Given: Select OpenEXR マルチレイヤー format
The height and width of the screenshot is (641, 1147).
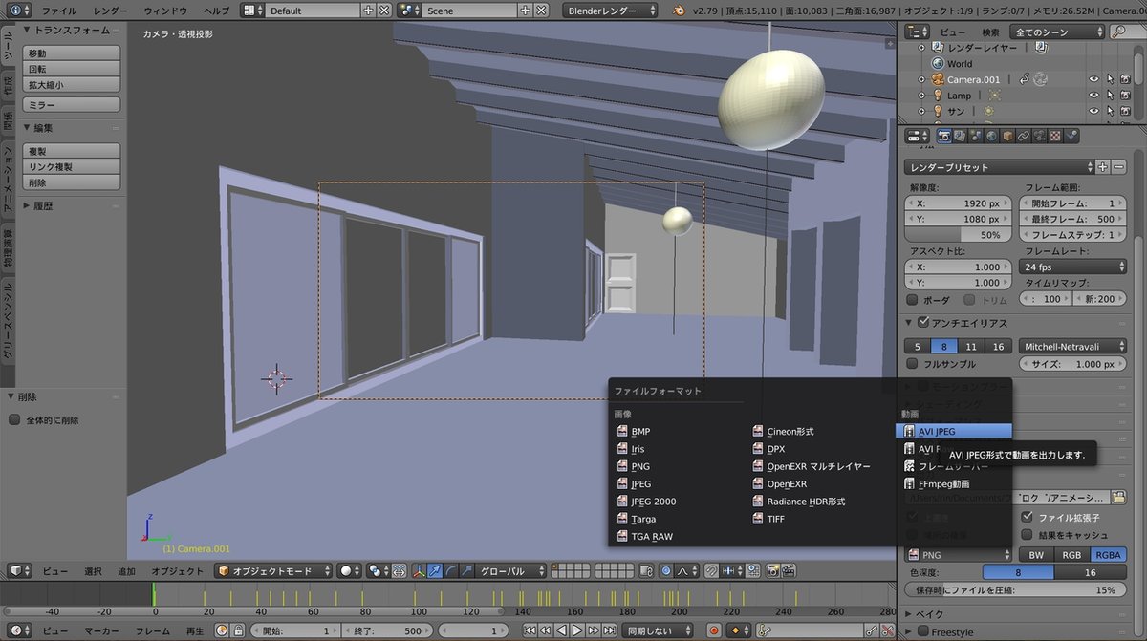Looking at the screenshot, I should click(812, 466).
